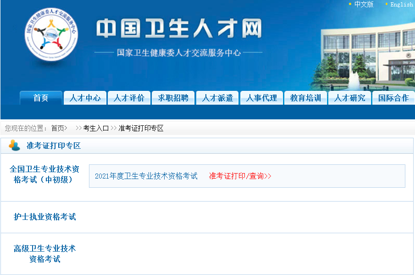Click 首页 in the breadcrumb
This screenshot has width=415, height=275.
(x=57, y=128)
